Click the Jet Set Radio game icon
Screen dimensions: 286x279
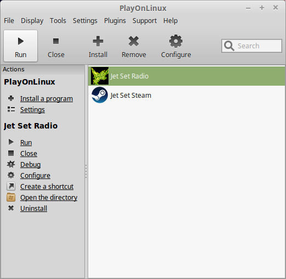tap(100, 76)
